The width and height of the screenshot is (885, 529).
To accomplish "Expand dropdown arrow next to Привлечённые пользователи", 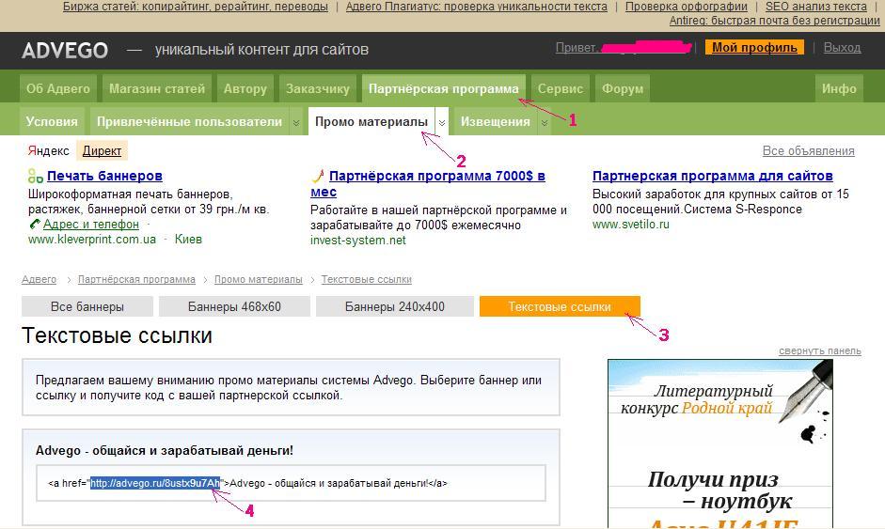I will point(295,122).
